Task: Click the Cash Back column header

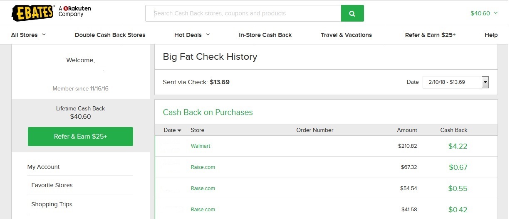Action: 454,130
